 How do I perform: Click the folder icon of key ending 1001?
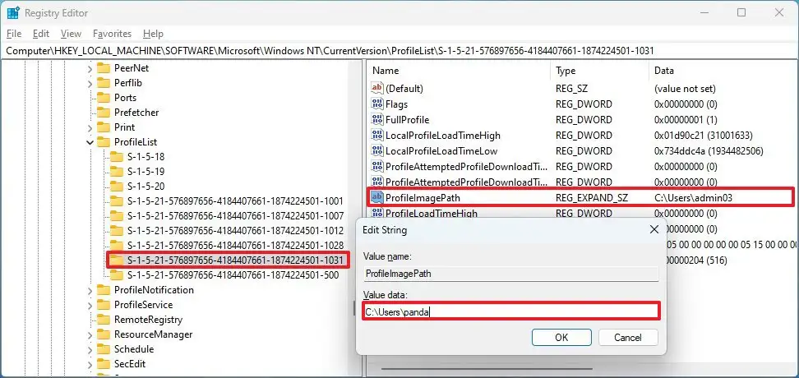pos(118,201)
